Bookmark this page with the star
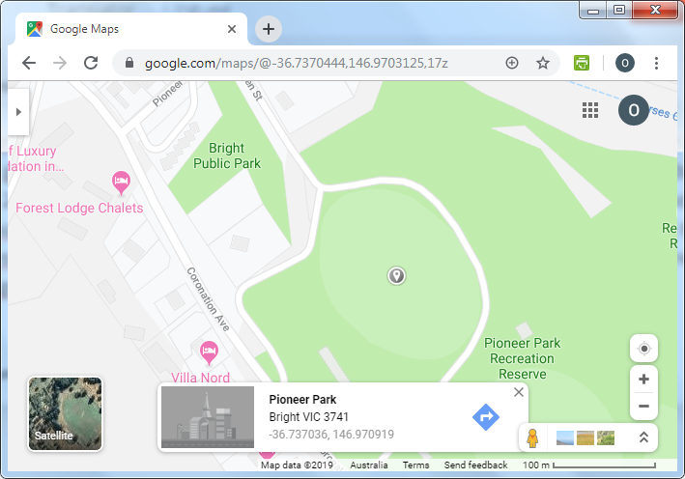The width and height of the screenshot is (685, 479). click(x=543, y=63)
